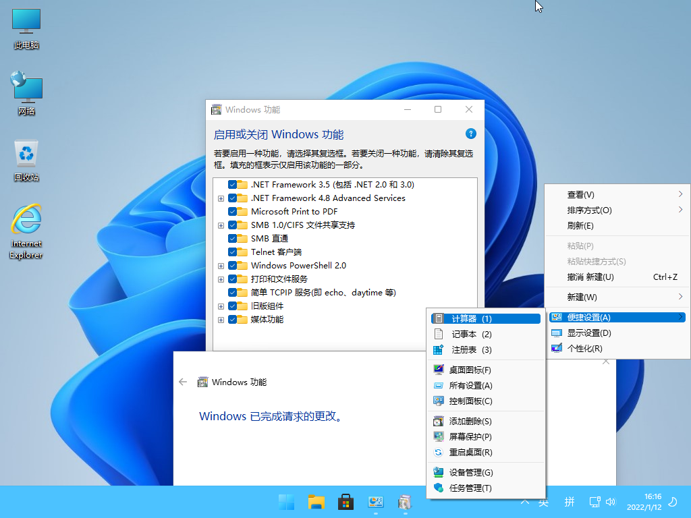Image resolution: width=691 pixels, height=518 pixels.
Task: Click the 桌面图标 desktop icons entry icon
Action: tap(439, 370)
